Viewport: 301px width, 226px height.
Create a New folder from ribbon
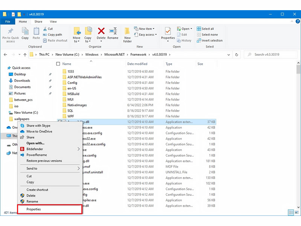click(x=127, y=35)
